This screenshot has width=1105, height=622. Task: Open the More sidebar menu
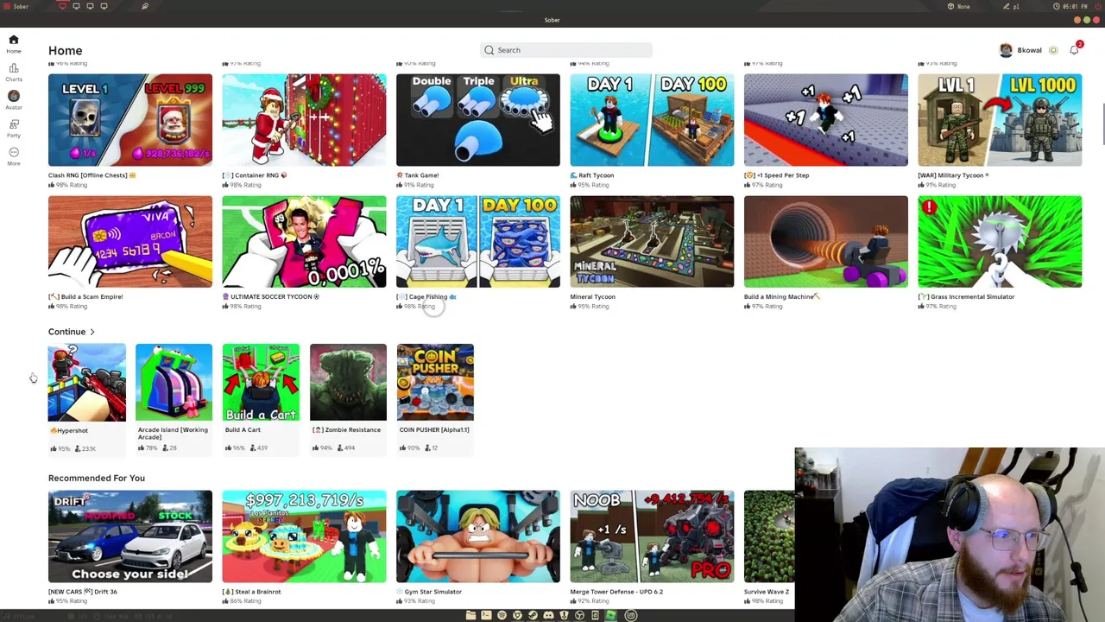click(14, 152)
